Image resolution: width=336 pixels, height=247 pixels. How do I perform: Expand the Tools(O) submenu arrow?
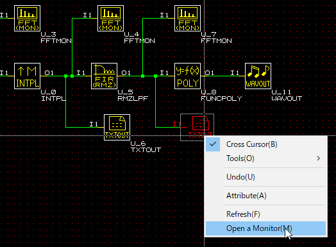(x=319, y=158)
